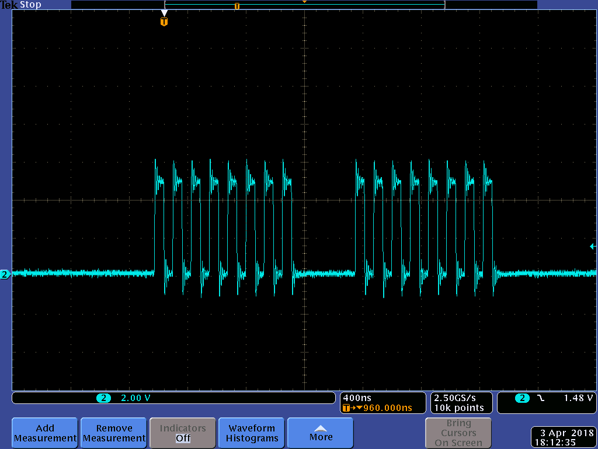Select the channel 2 badge on waveform left edge
The height and width of the screenshot is (449, 598).
[x=5, y=274]
